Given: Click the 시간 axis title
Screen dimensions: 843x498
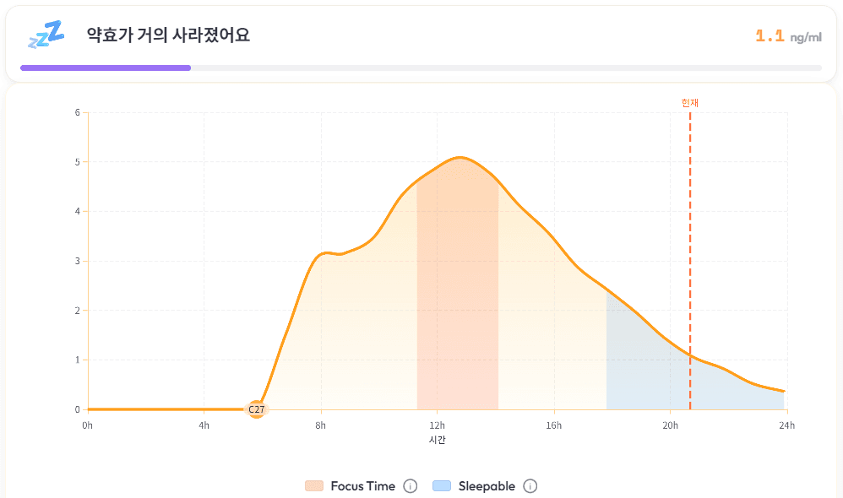Looking at the screenshot, I should coord(438,440).
